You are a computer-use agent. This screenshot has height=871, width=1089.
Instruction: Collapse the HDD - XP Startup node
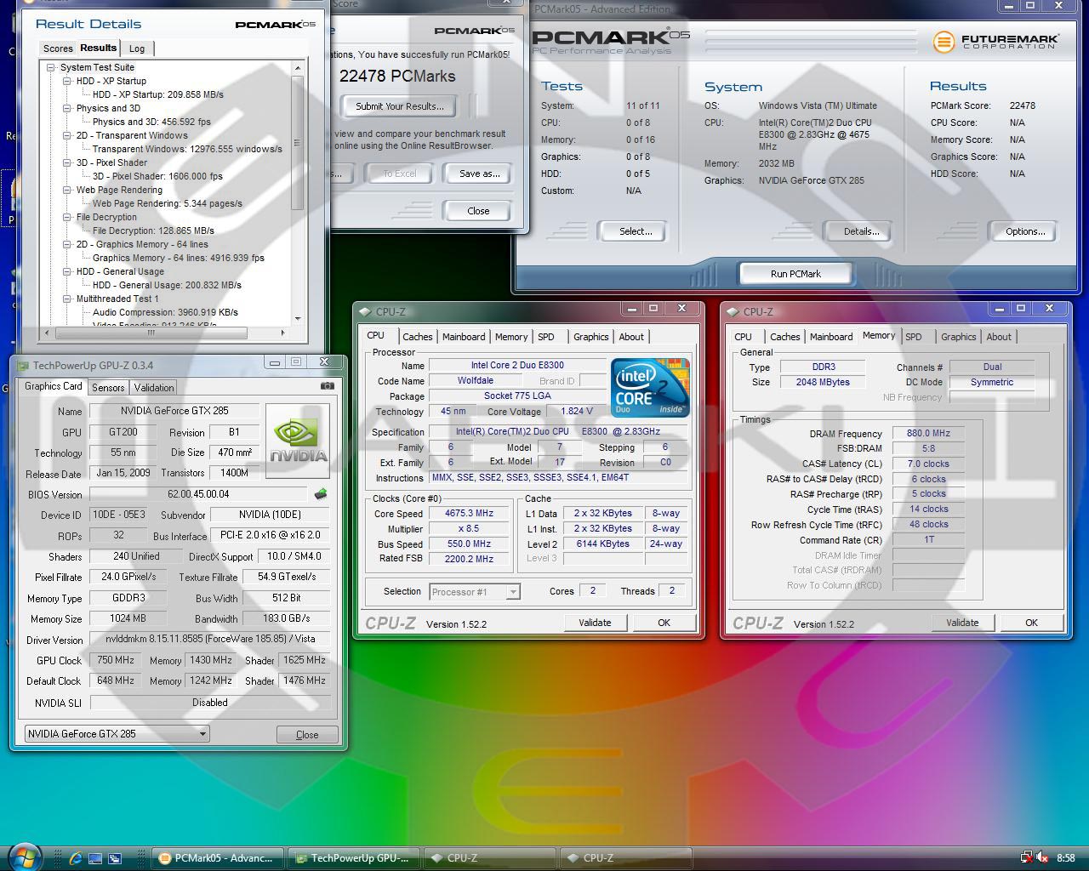(67, 81)
